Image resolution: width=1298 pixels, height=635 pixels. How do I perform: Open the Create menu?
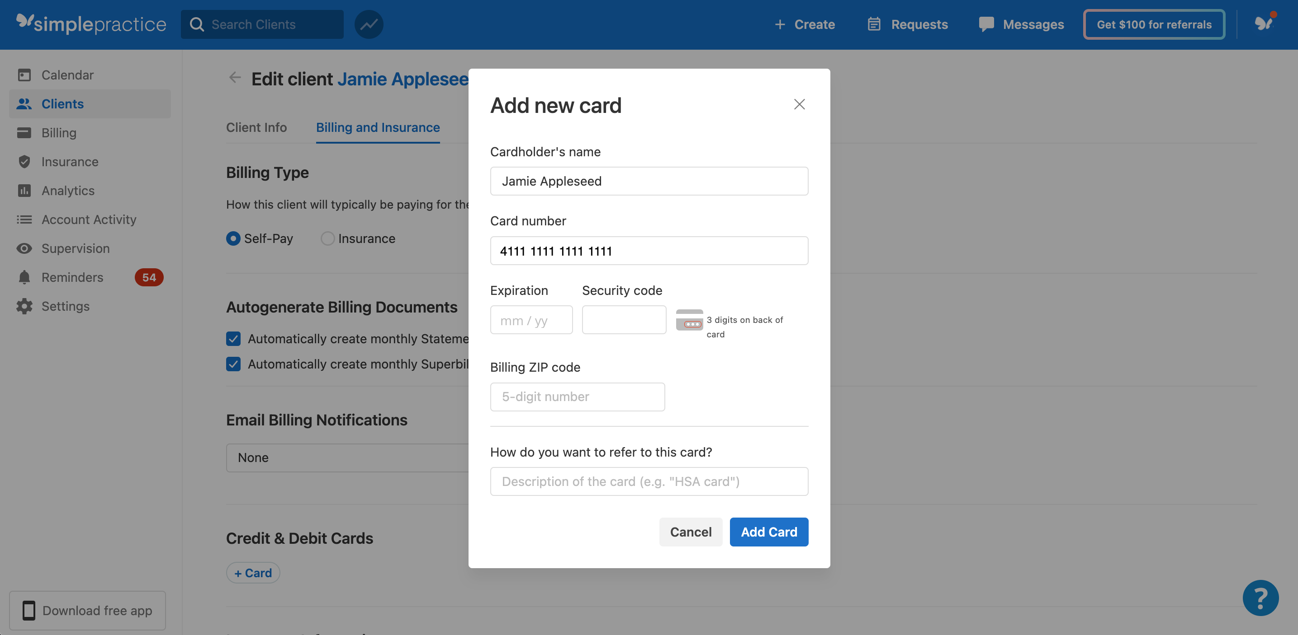pos(804,24)
